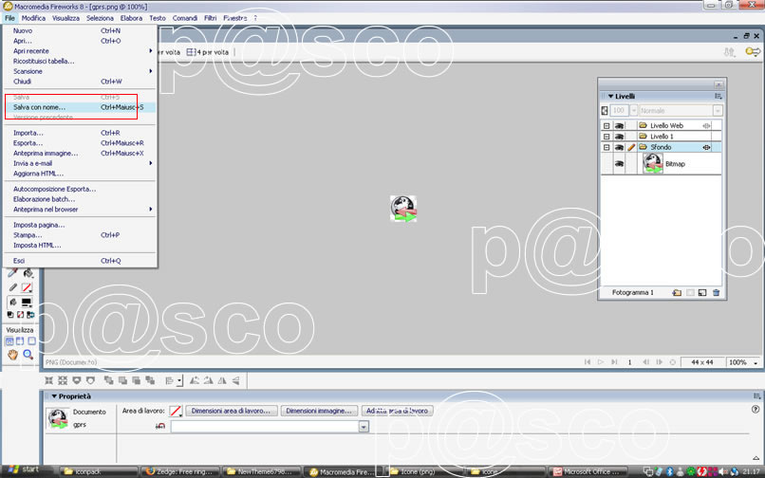765x478 pixels.
Task: Toggle lock on Livello 1 layer
Action: coord(631,137)
